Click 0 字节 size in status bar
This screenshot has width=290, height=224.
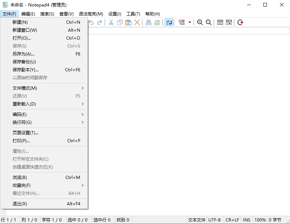tap(275, 220)
